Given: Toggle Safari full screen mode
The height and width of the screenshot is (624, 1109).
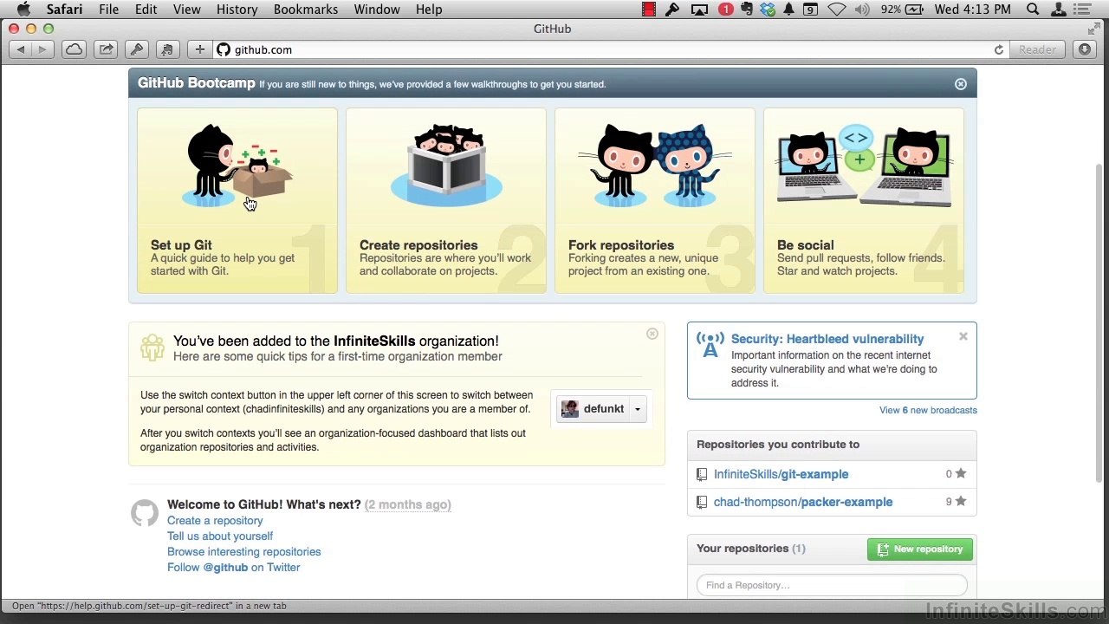Looking at the screenshot, I should (1094, 29).
